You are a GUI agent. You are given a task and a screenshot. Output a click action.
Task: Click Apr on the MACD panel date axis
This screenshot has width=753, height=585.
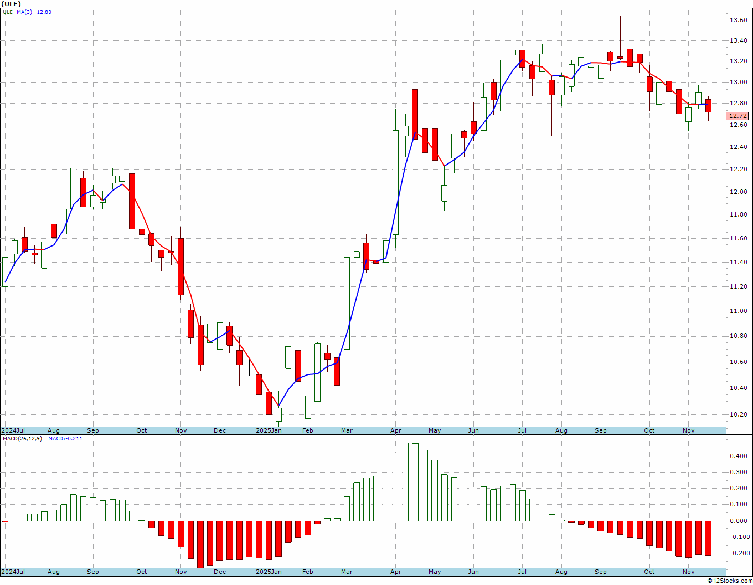(396, 571)
